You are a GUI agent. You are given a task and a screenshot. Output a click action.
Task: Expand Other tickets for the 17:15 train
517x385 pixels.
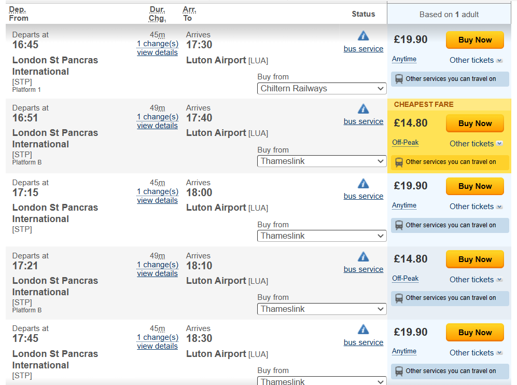tap(476, 207)
